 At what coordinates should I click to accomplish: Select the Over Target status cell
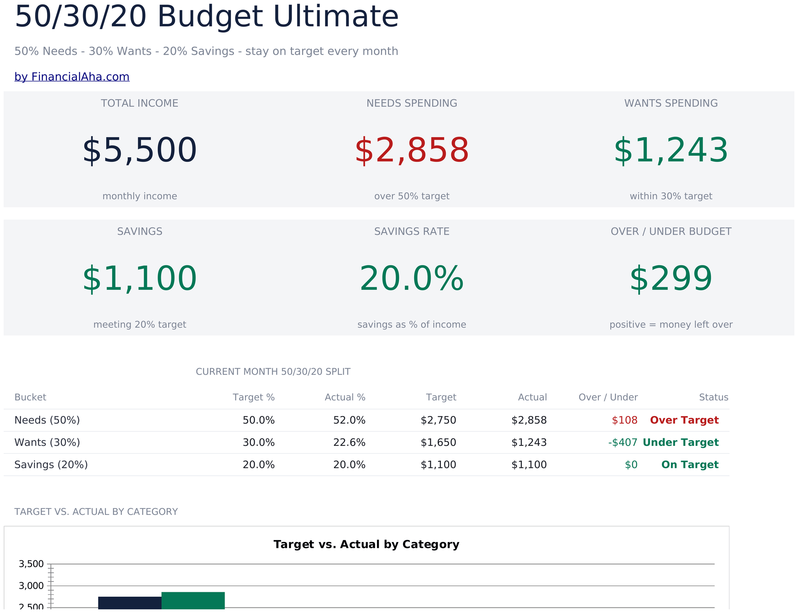point(684,420)
